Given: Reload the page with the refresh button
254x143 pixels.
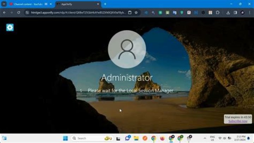Looking at the screenshot, I should 19,12.
